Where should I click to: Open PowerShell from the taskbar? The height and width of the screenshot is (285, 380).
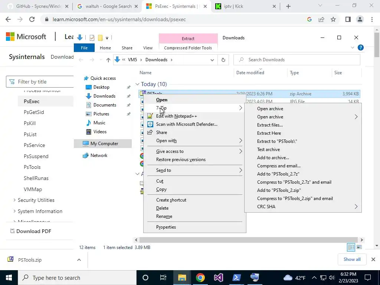[x=236, y=278]
